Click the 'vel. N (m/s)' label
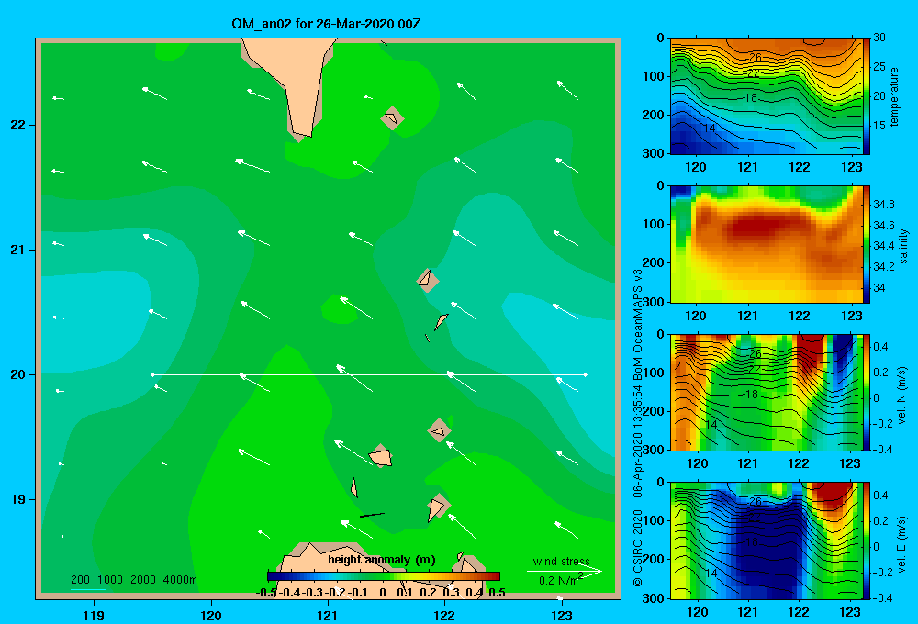Viewport: 918px width, 624px height. [x=902, y=396]
